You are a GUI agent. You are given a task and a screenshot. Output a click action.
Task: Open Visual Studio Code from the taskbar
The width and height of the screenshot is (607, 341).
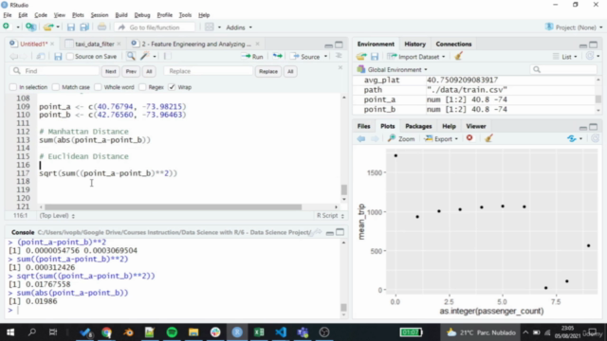click(x=281, y=332)
